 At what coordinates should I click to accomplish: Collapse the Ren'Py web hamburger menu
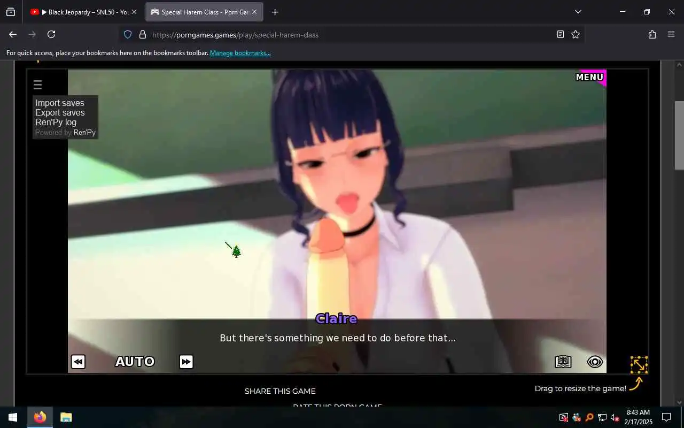click(x=37, y=85)
